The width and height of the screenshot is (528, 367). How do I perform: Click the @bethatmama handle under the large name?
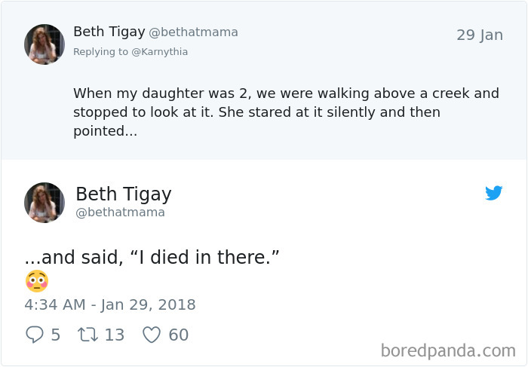(x=120, y=213)
